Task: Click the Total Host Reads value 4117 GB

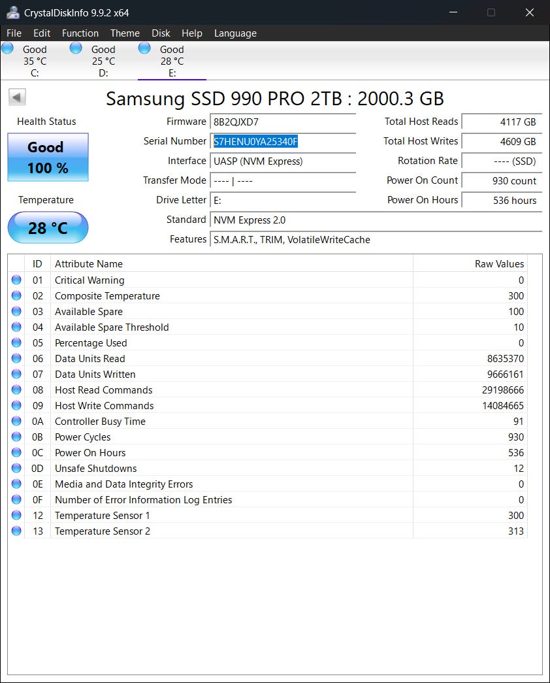Action: click(x=502, y=122)
